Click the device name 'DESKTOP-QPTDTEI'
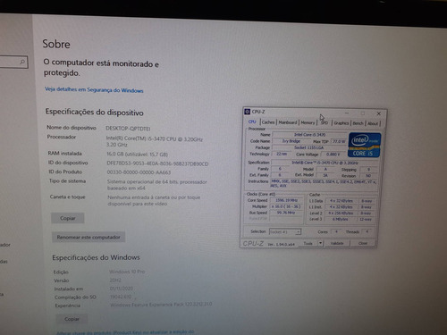Viewport: 447px width, 335px height. [x=128, y=129]
